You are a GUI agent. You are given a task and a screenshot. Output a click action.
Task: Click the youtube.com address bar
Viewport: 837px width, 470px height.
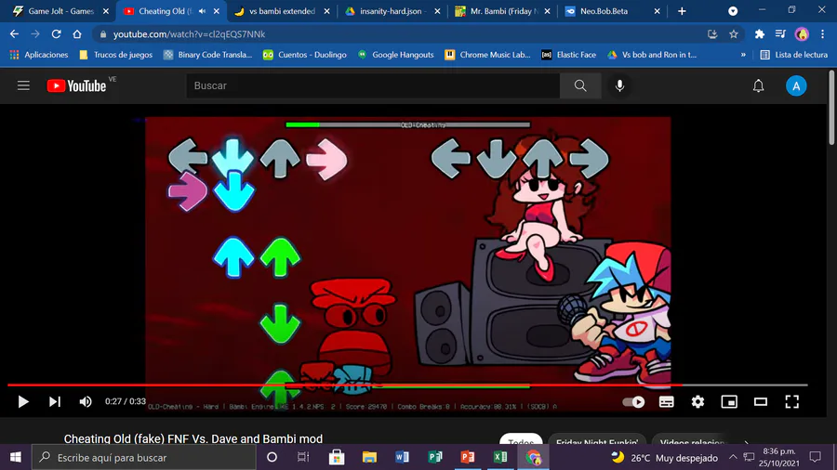coord(400,34)
